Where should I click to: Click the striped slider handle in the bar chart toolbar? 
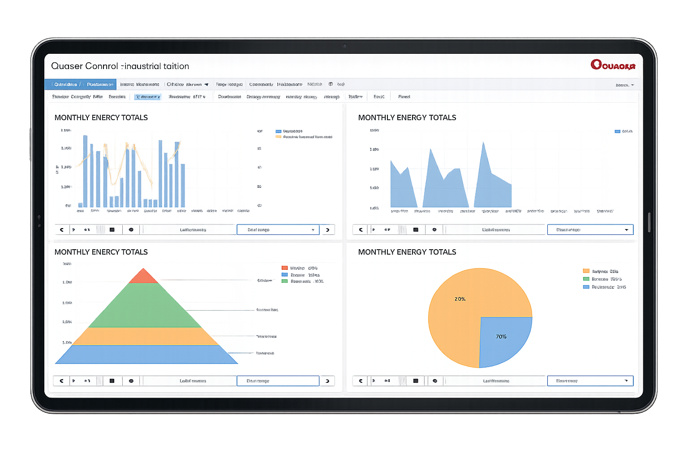click(100, 229)
